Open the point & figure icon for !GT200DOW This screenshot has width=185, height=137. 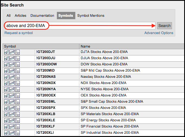[17, 64]
